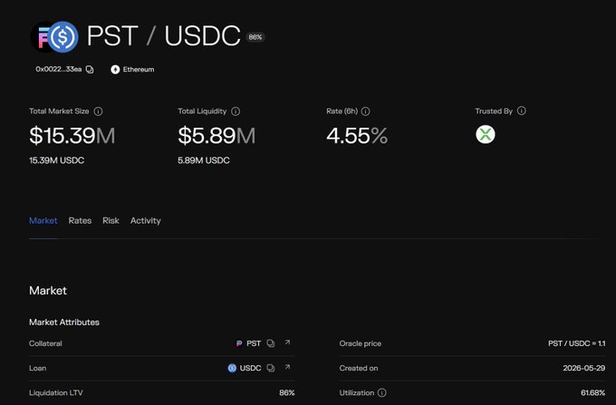Viewport: 616px width, 405px height.
Task: Click the green X curator logo
Action: click(x=486, y=135)
